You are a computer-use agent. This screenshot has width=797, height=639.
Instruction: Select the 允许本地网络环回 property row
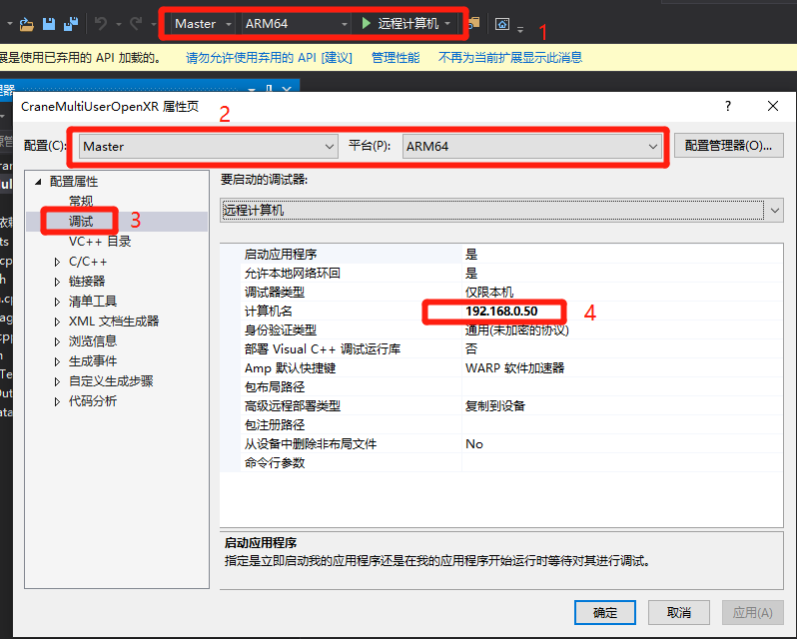point(511,273)
